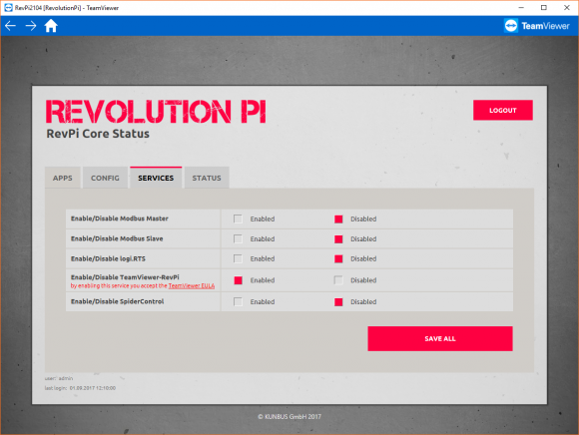Select Disabled for Modbus Master
The width and height of the screenshot is (579, 435).
tap(338, 219)
